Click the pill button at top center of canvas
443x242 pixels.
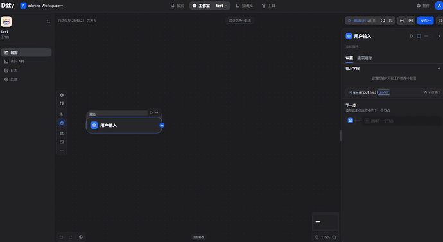point(239,21)
